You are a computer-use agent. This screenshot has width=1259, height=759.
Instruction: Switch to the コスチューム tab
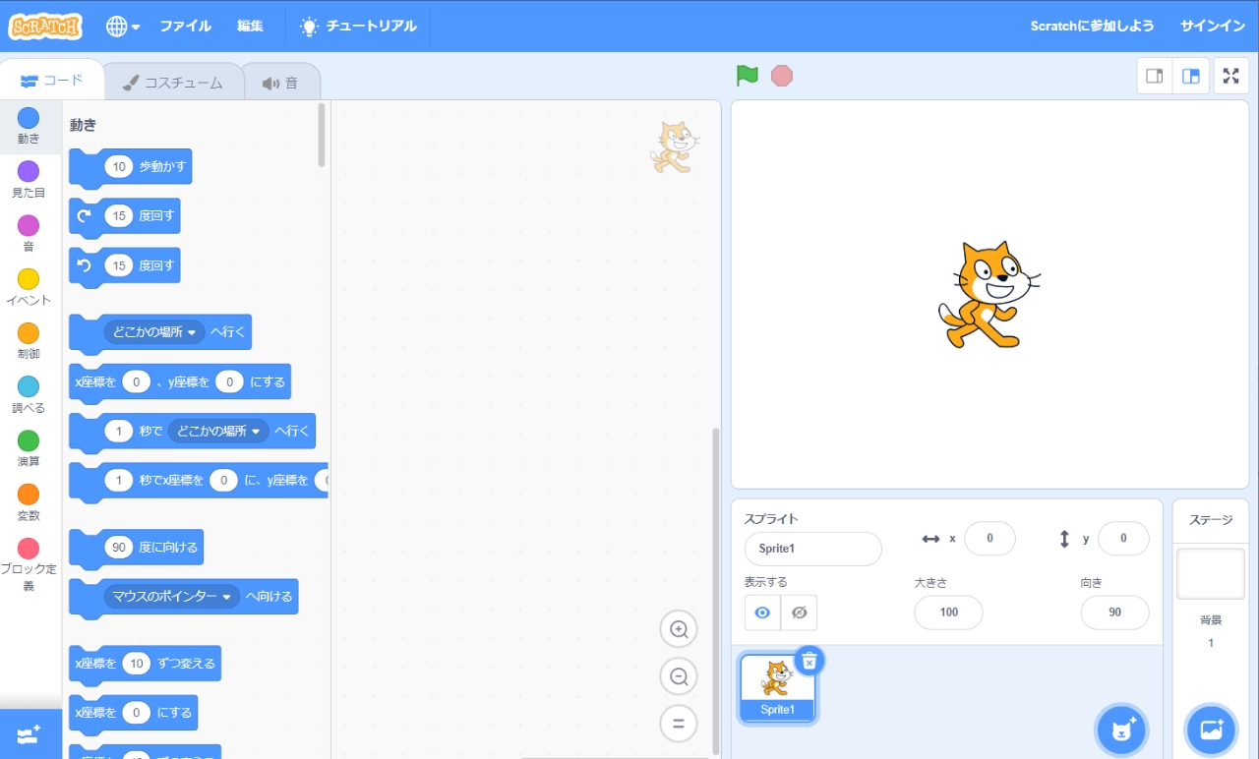(x=172, y=83)
